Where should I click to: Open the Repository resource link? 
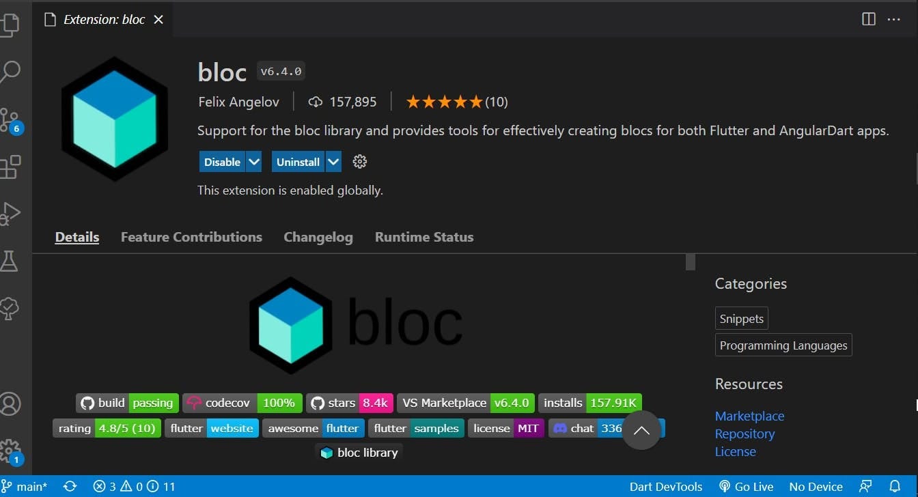pos(745,434)
